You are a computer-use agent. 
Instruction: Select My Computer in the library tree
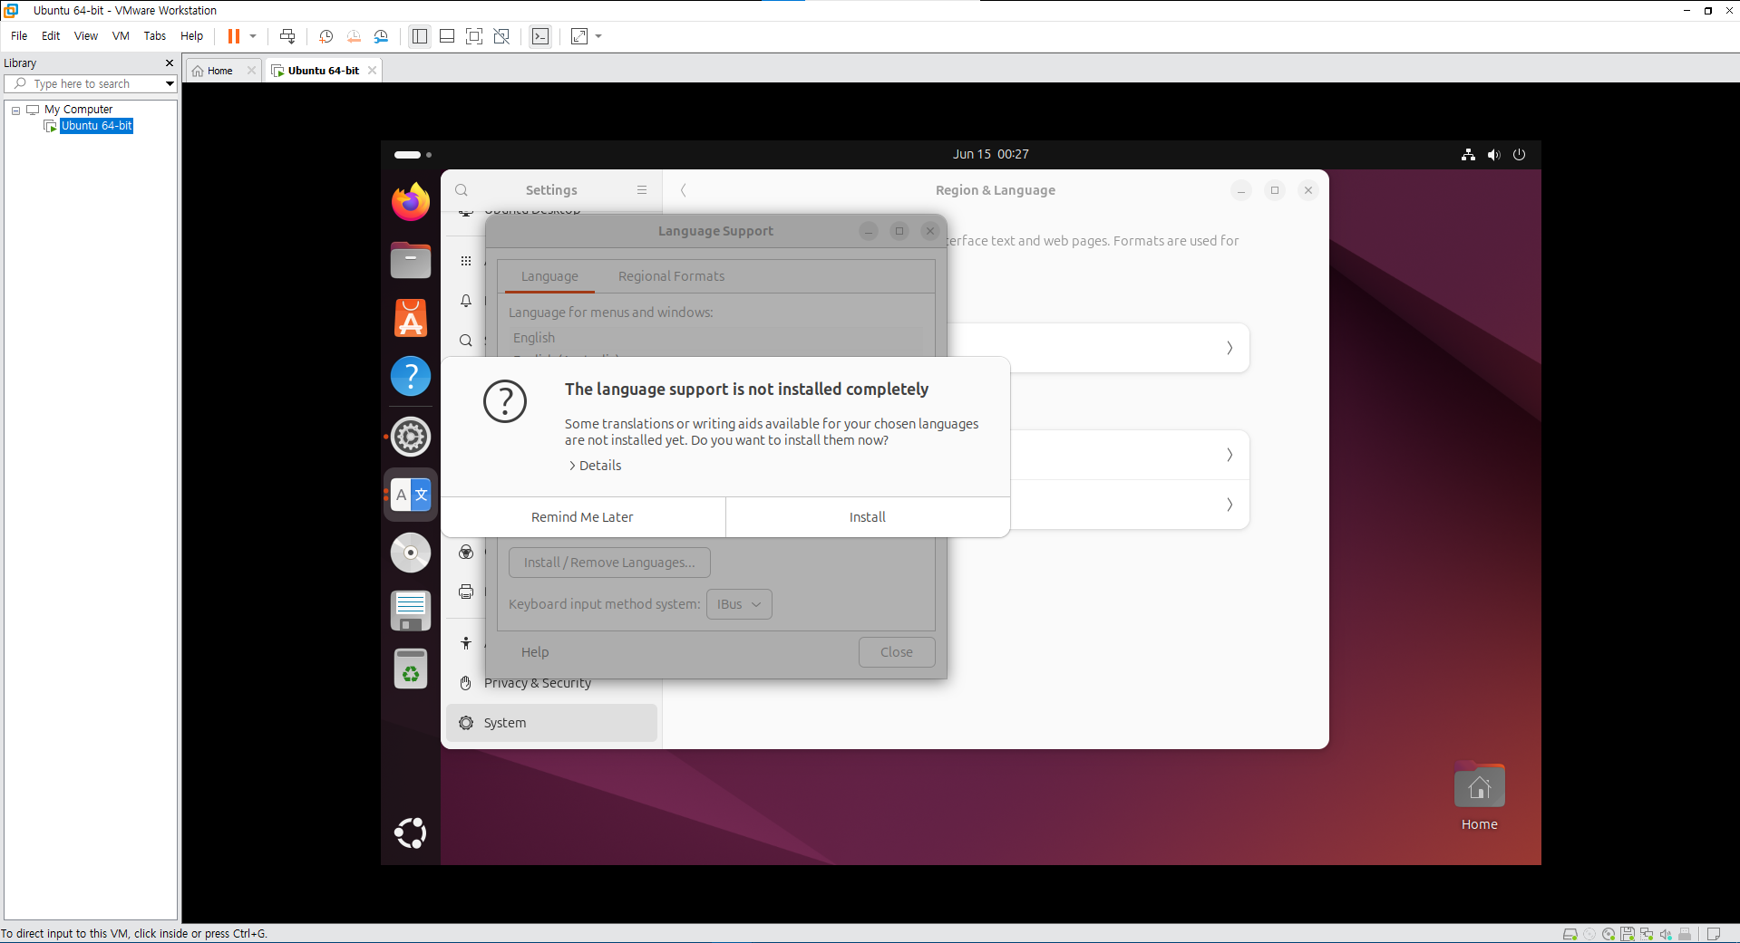pos(78,110)
